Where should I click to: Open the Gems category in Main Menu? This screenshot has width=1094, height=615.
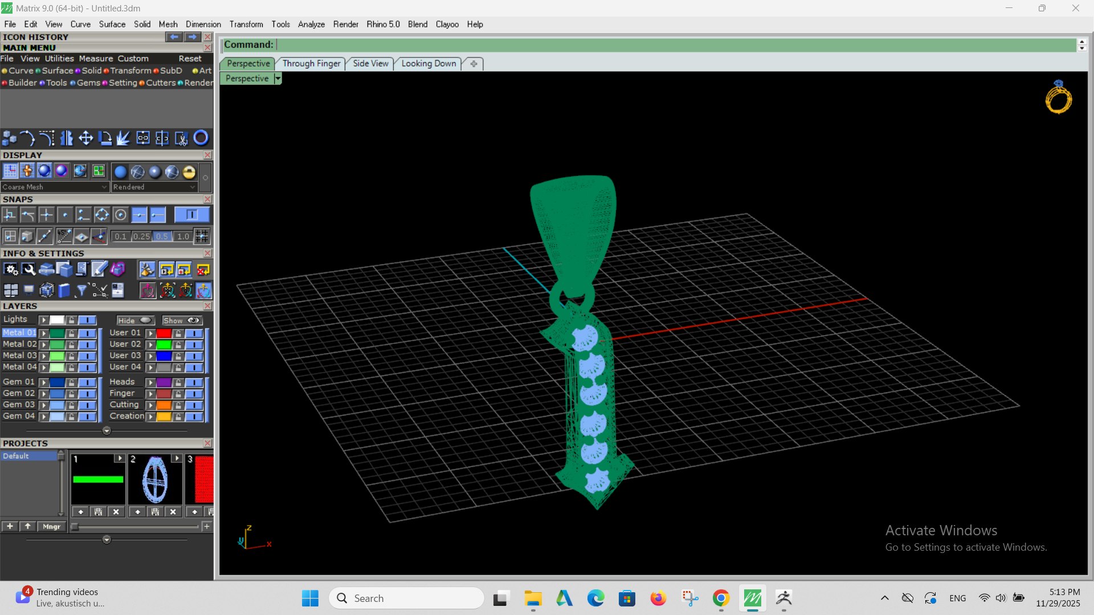[x=88, y=83]
